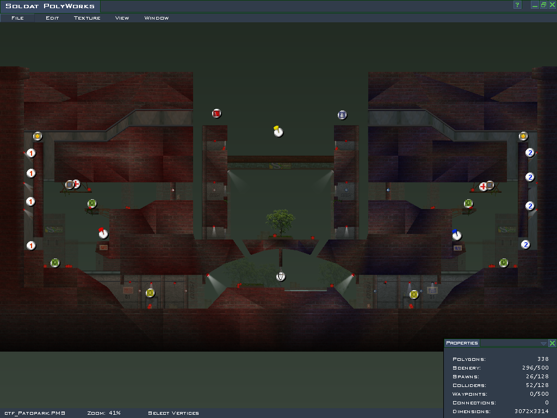Click the flame spawn icon in upper-left corridor
Image resolution: width=557 pixels, height=418 pixels.
point(38,136)
